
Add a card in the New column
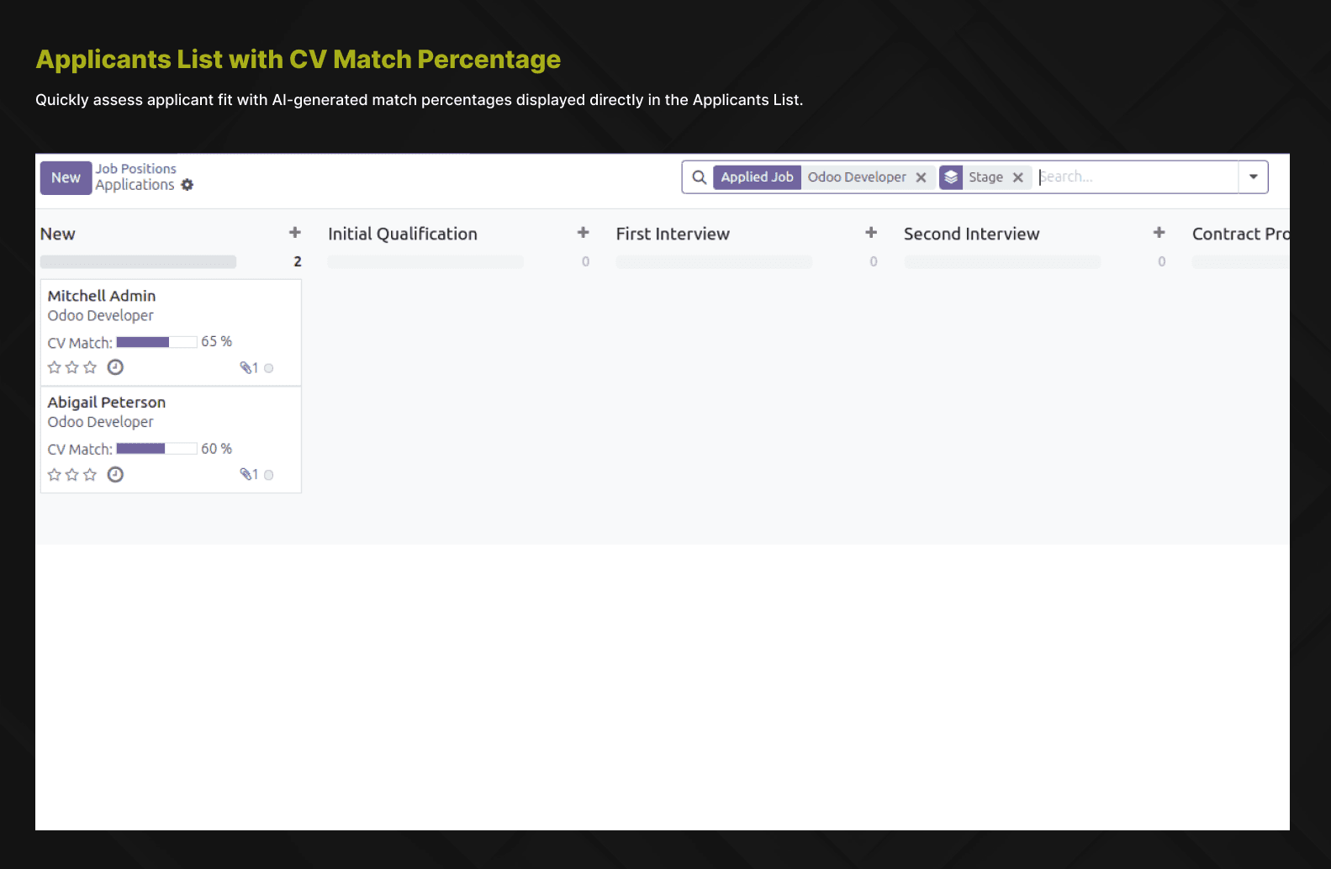pyautogui.click(x=295, y=233)
